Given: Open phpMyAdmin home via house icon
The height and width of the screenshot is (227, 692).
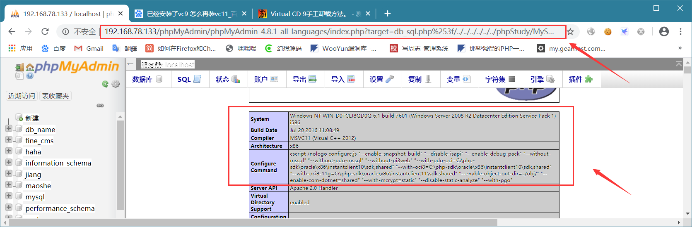Looking at the screenshot, I should [30, 67].
